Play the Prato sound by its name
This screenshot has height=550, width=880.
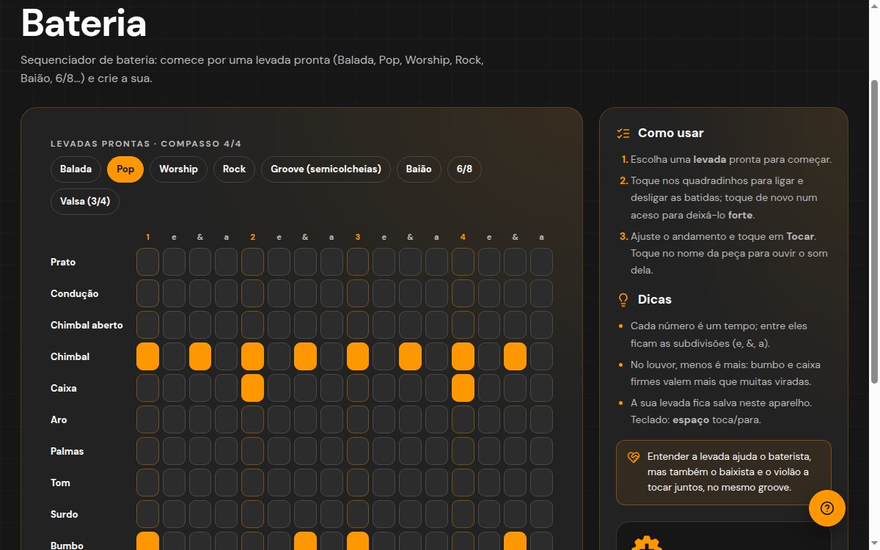point(63,263)
